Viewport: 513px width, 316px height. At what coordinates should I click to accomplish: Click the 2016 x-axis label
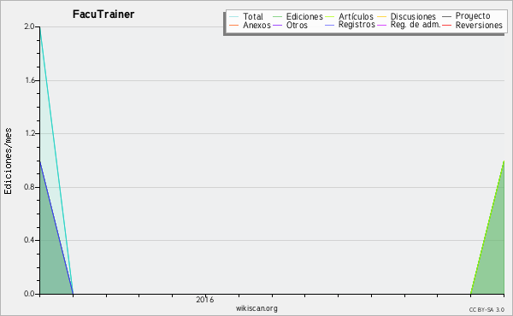tap(205, 300)
